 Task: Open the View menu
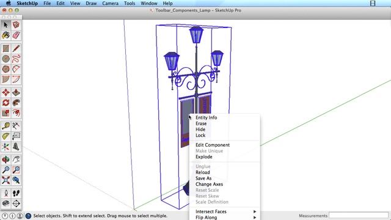tap(75, 3)
